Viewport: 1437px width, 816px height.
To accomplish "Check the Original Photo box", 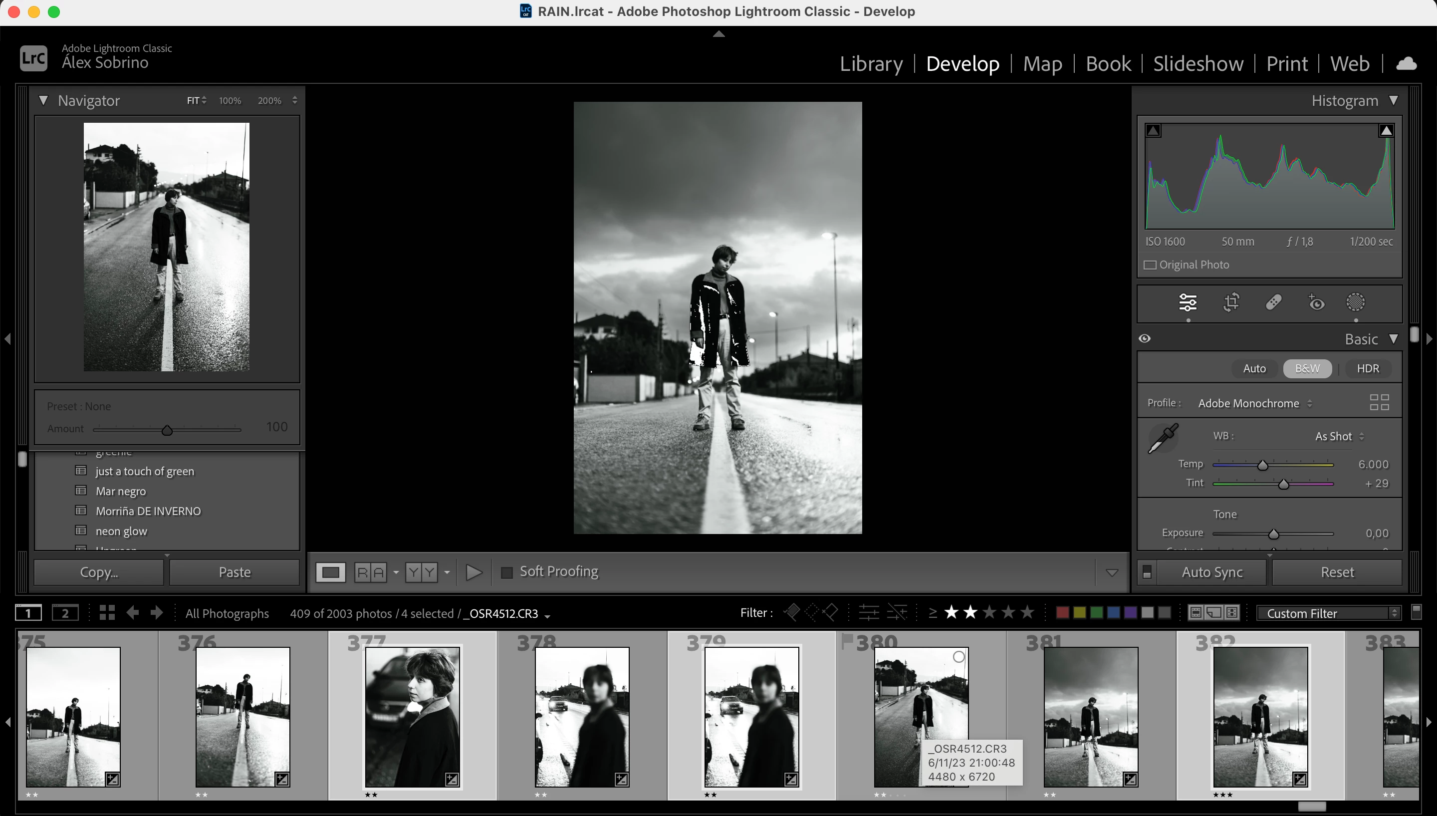I will (x=1150, y=265).
